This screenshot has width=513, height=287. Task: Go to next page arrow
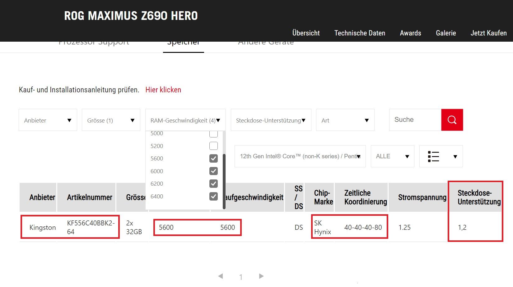click(x=261, y=276)
